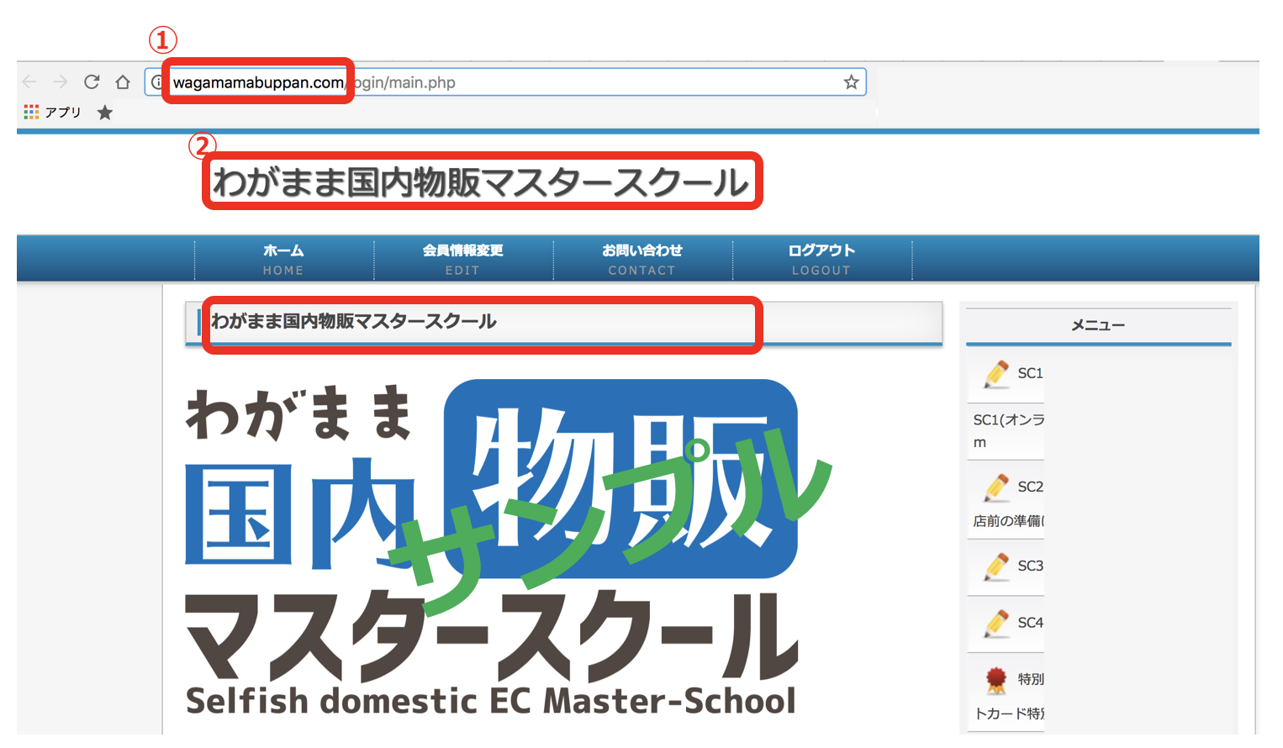
Task: Go to the browser home page icon
Action: pyautogui.click(x=123, y=82)
